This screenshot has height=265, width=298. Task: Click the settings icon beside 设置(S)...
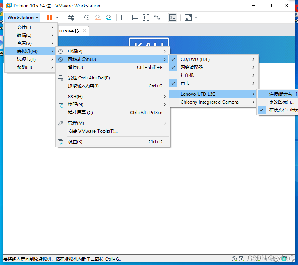tap(60, 142)
